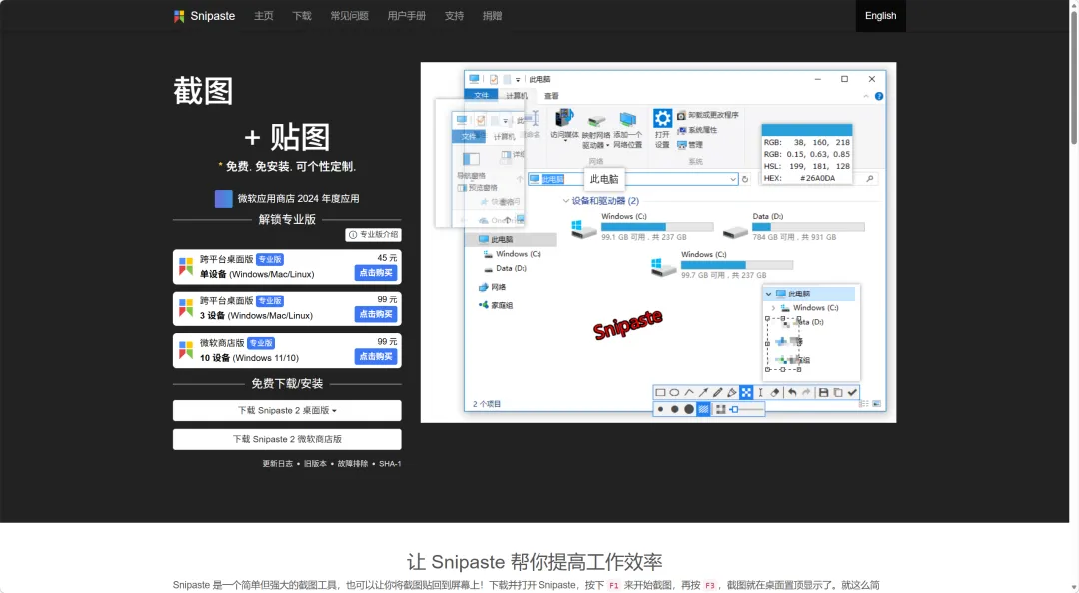Click the 打开设置 gear icon in the ribbon
Screen dimensions: 1079x593
[662, 118]
